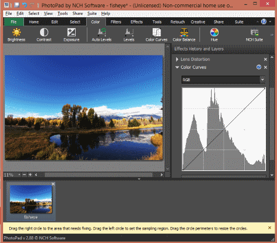Open the Suite menu in the menu bar
Image resolution: width=277 pixels, height=243 pixels.
[x=92, y=14]
